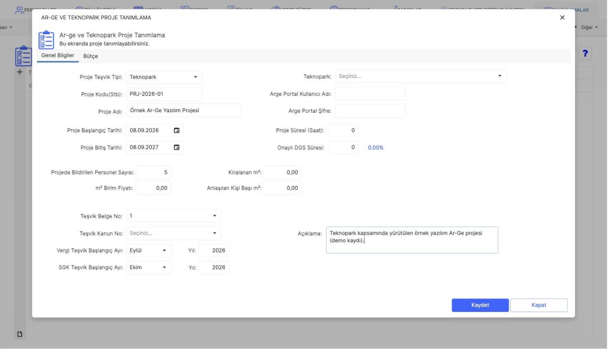Screen dimensions: 612x354
Task: Expand the Teşvik Kanun No dropdown
Action: coord(174,233)
